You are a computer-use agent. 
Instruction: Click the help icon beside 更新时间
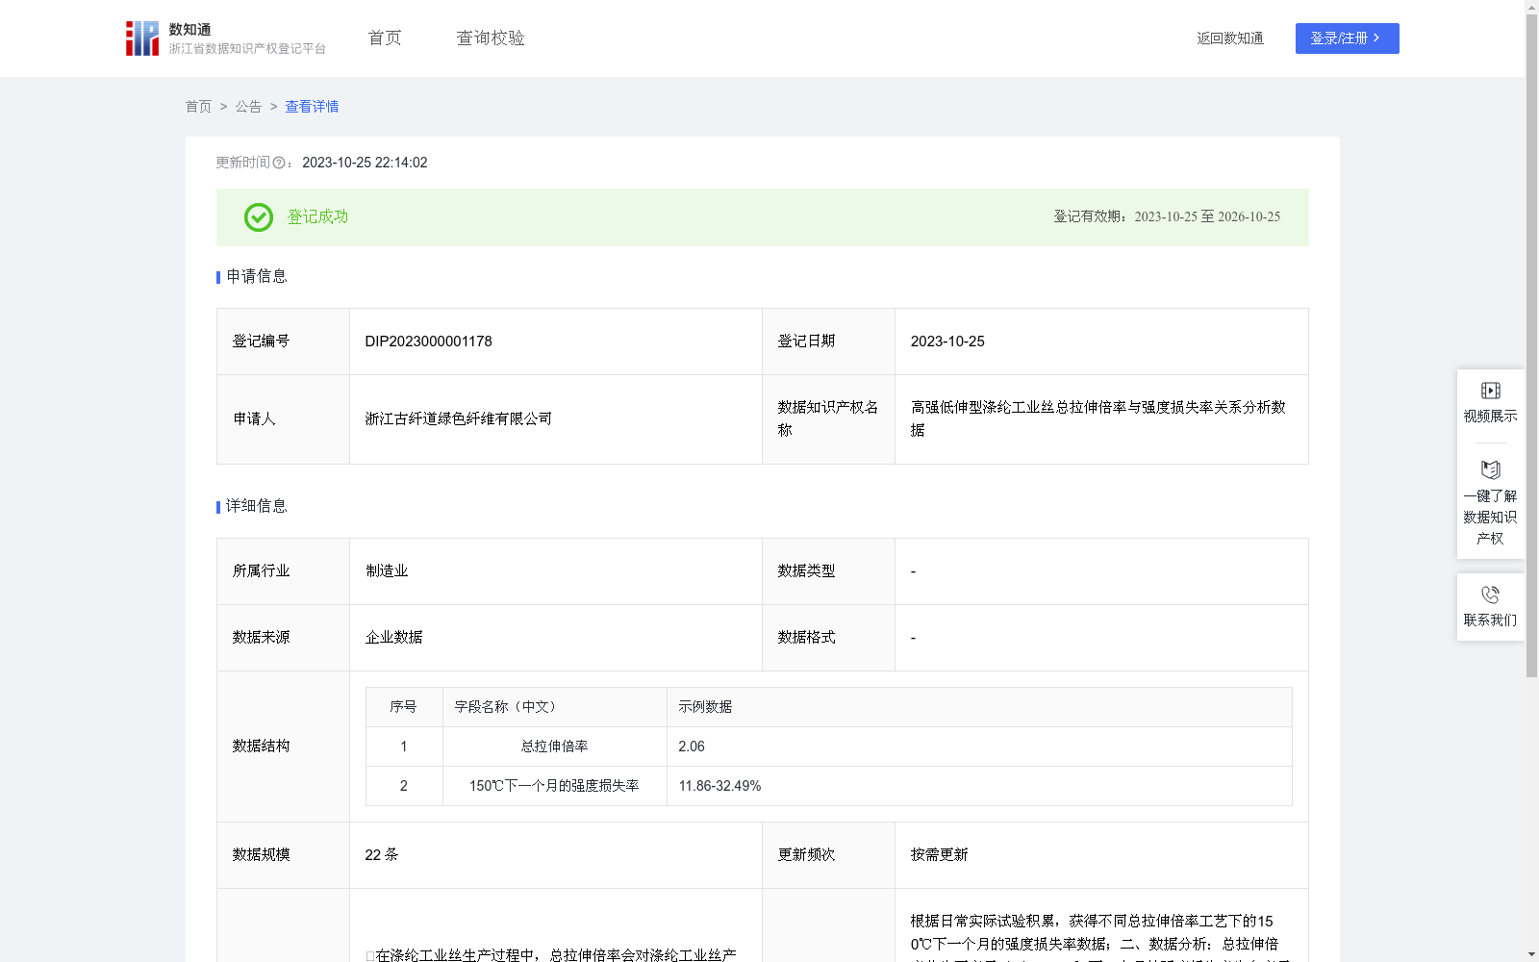click(x=279, y=164)
